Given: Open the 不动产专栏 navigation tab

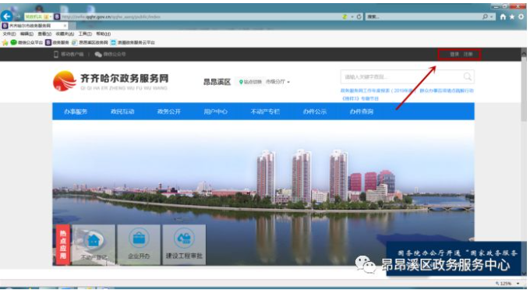Looking at the screenshot, I should click(x=265, y=111).
